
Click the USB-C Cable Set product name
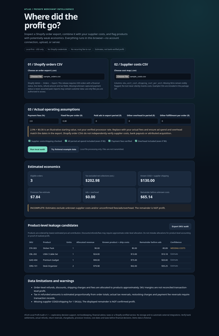coord(51,254)
